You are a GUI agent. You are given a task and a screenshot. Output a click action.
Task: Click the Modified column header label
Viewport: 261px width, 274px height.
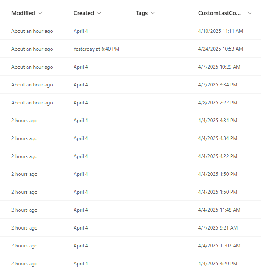(23, 13)
